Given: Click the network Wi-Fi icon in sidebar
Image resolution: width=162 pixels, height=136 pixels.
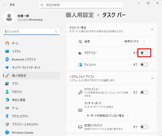Looking at the screenshot, I should click(7, 68).
